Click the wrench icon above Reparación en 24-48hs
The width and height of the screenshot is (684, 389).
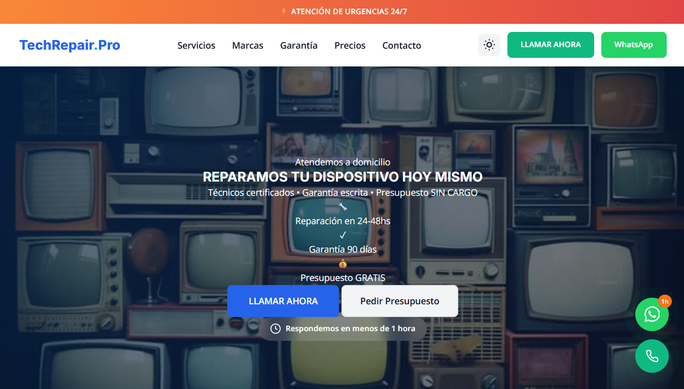point(343,206)
